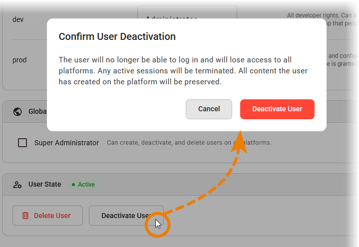Select the 'prod' platform row label
Viewport: 359px width, 247px height.
19,60
